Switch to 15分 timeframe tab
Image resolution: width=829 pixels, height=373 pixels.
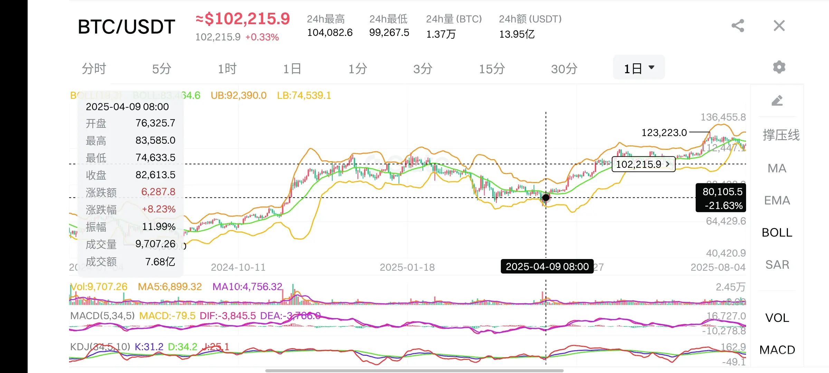492,69
